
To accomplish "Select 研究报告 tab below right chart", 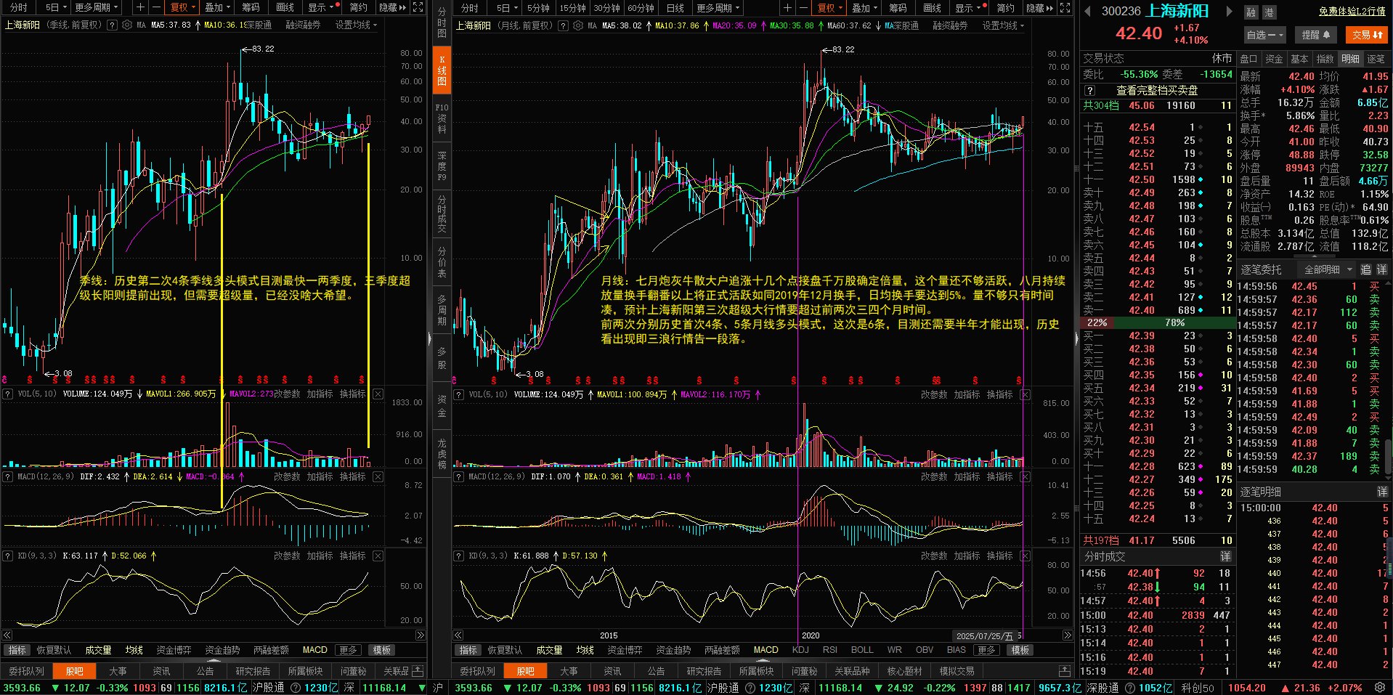I will (704, 671).
